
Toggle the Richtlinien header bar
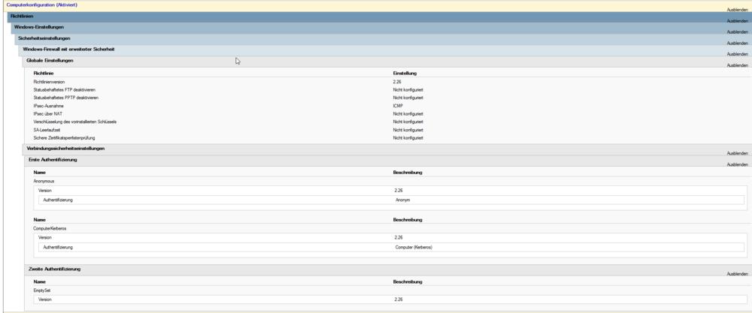pos(22,16)
